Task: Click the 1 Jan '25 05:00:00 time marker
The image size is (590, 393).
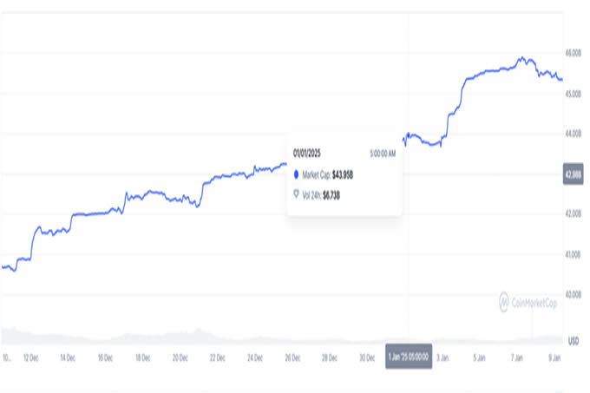Action: [x=407, y=357]
